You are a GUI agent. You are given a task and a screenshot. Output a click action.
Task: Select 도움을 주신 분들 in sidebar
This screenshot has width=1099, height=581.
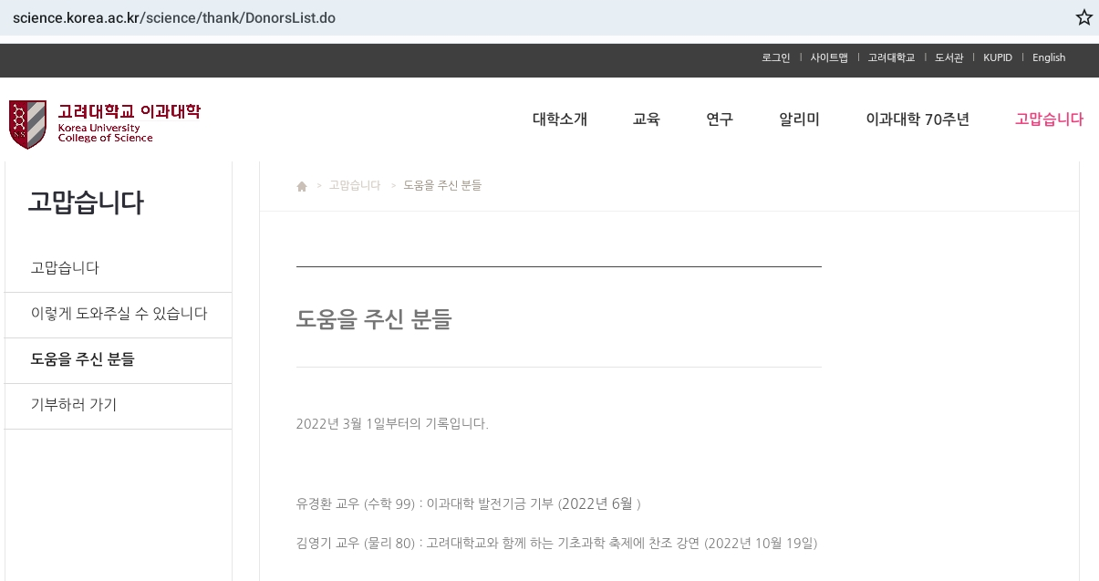83,359
